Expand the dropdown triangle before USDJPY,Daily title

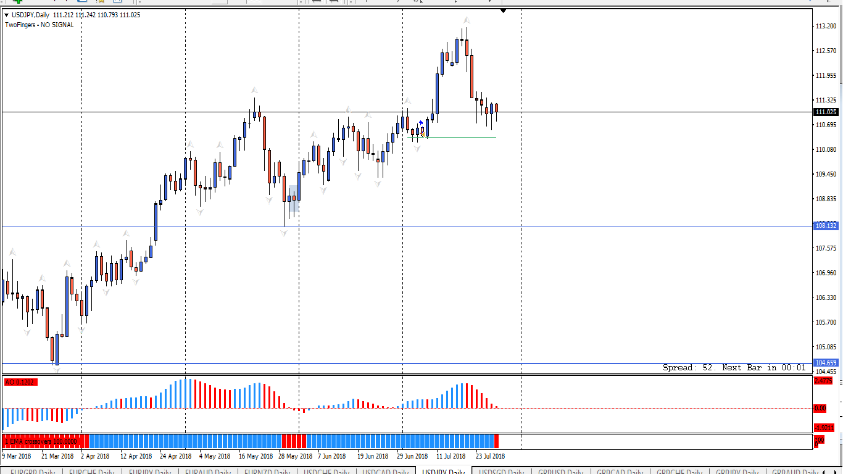coord(6,15)
